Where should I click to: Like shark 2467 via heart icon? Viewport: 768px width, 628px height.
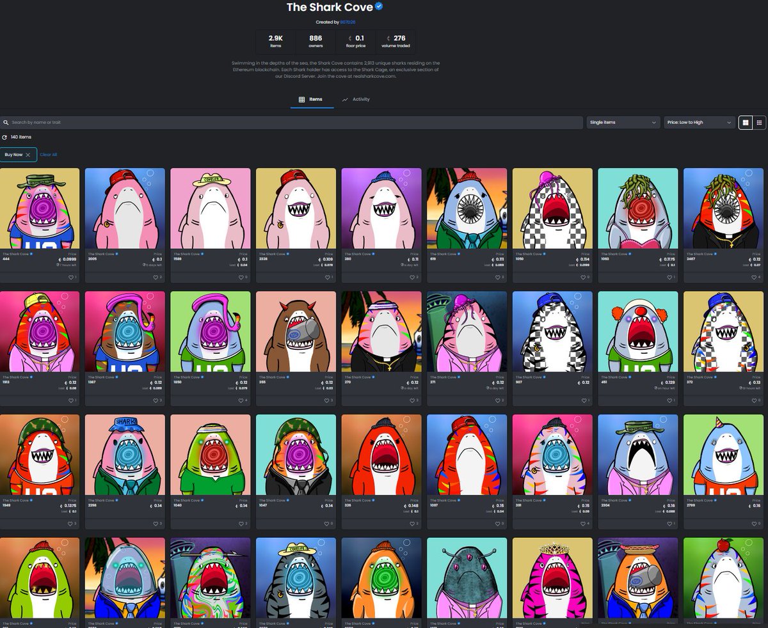click(753, 277)
